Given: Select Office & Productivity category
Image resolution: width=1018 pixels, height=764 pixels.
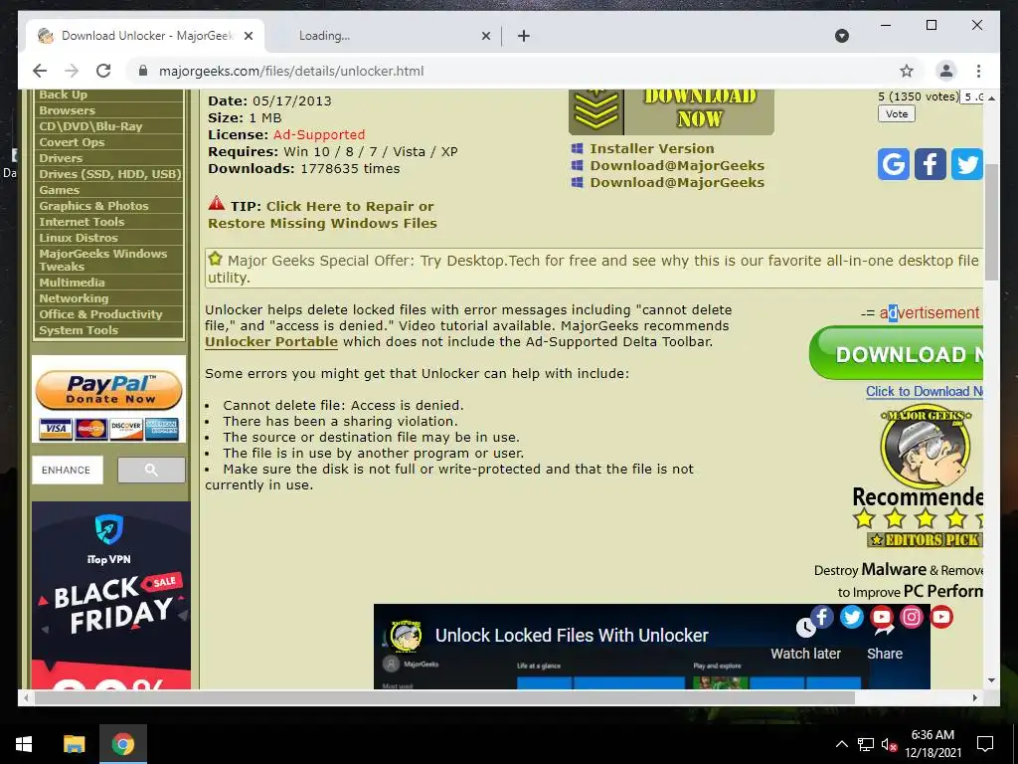Looking at the screenshot, I should pos(100,314).
